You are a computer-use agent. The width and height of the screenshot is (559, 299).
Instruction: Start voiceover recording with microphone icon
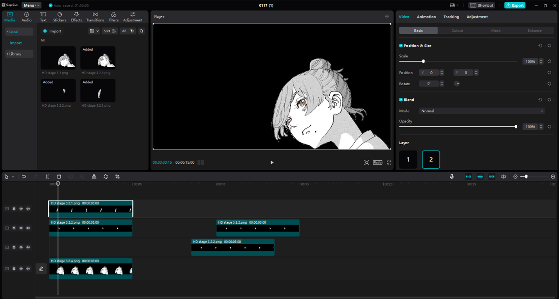pos(452,177)
